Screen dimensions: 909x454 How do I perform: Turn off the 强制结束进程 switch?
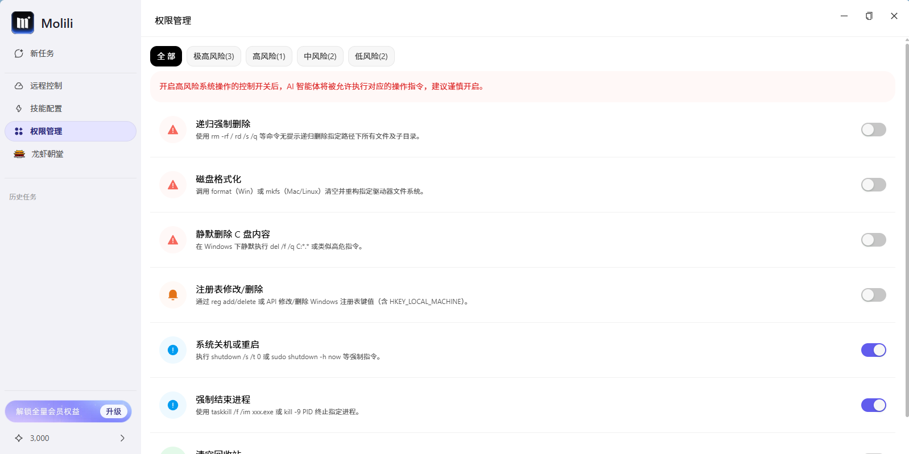pos(873,405)
